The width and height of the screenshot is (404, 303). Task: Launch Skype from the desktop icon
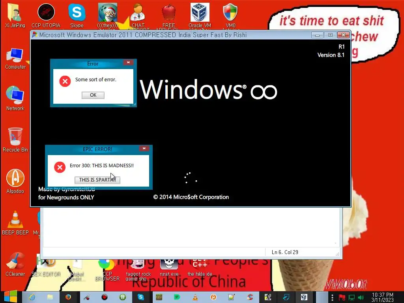tap(77, 15)
